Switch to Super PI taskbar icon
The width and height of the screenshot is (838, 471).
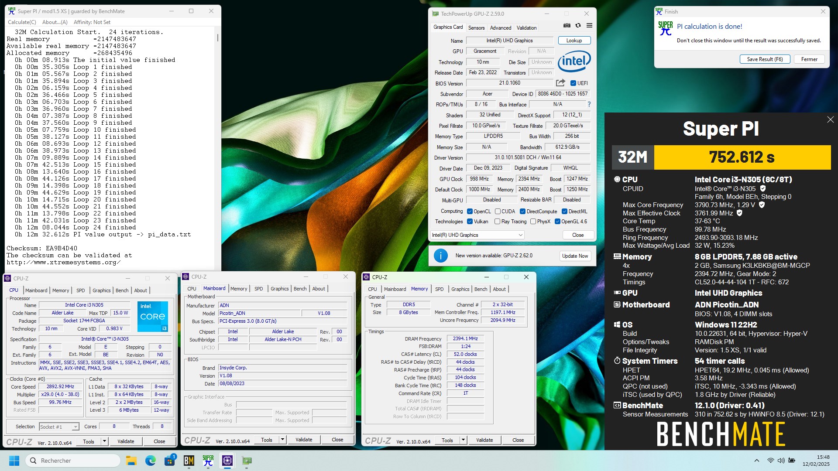208,461
